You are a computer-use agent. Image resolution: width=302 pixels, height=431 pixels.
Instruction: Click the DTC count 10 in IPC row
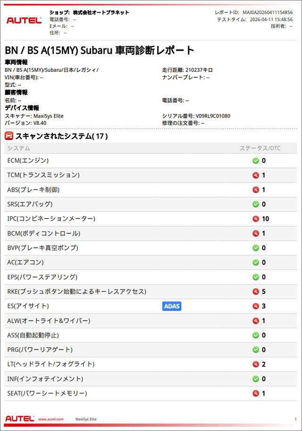(265, 219)
